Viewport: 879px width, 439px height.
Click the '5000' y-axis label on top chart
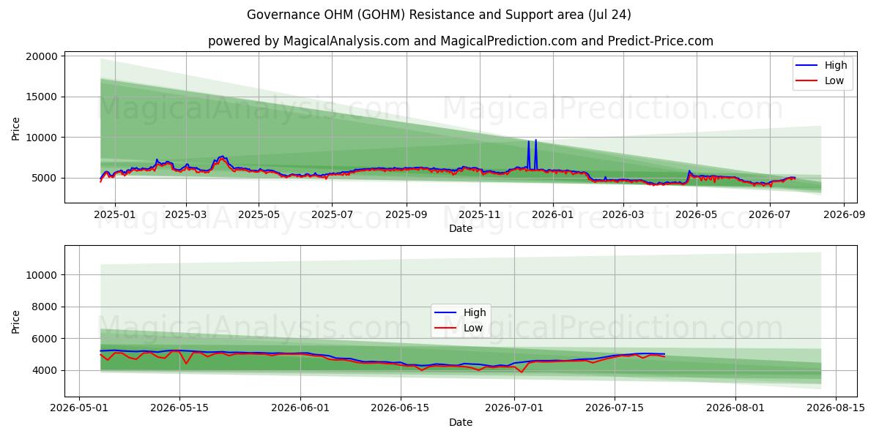click(x=44, y=178)
